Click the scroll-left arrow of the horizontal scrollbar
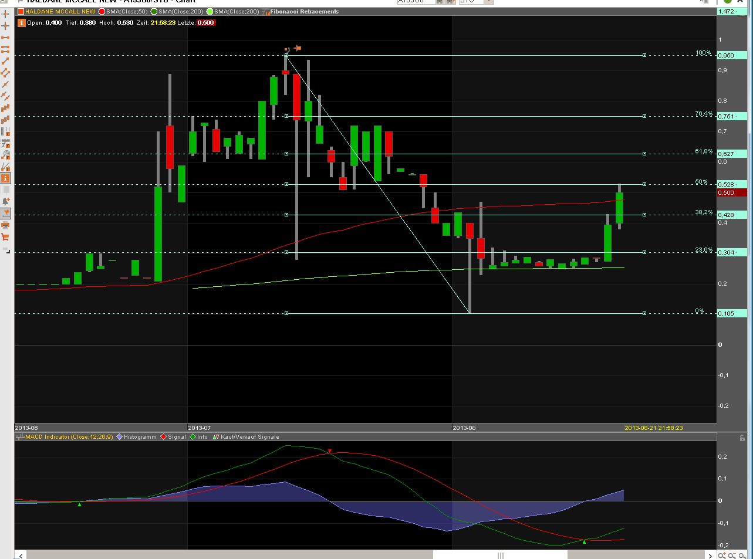 pyautogui.click(x=21, y=555)
